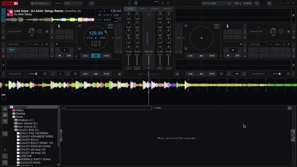The height and width of the screenshot is (167, 297).
Task: Toggle the eject arrow button on deck C
Action: tap(120, 74)
